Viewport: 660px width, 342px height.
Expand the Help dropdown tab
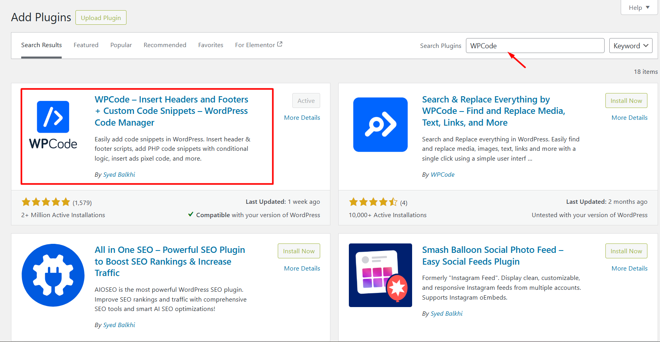pos(639,7)
